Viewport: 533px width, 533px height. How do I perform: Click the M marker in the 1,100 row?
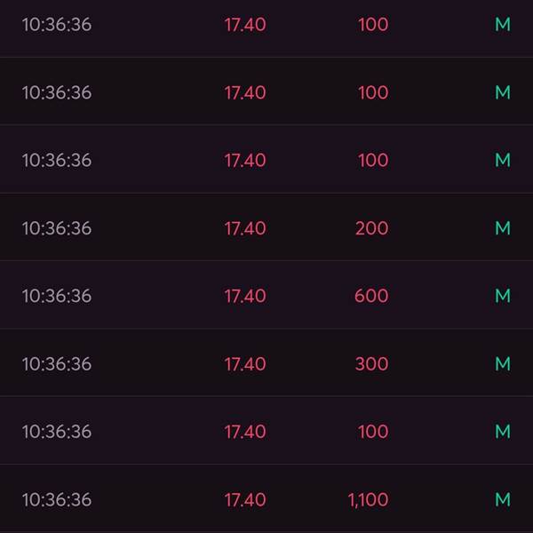(x=503, y=499)
